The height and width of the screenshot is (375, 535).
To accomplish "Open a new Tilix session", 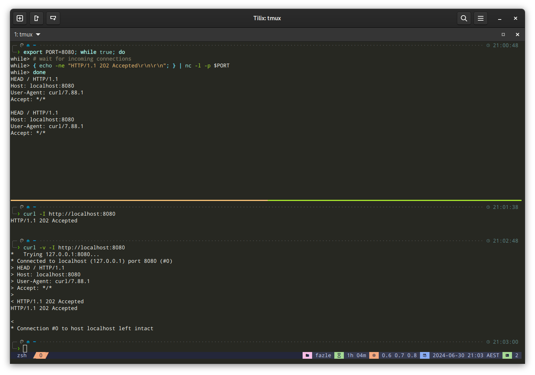I will tap(20, 18).
